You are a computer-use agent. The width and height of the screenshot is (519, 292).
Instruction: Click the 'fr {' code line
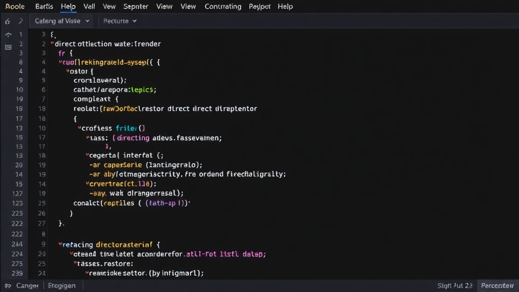(x=65, y=53)
